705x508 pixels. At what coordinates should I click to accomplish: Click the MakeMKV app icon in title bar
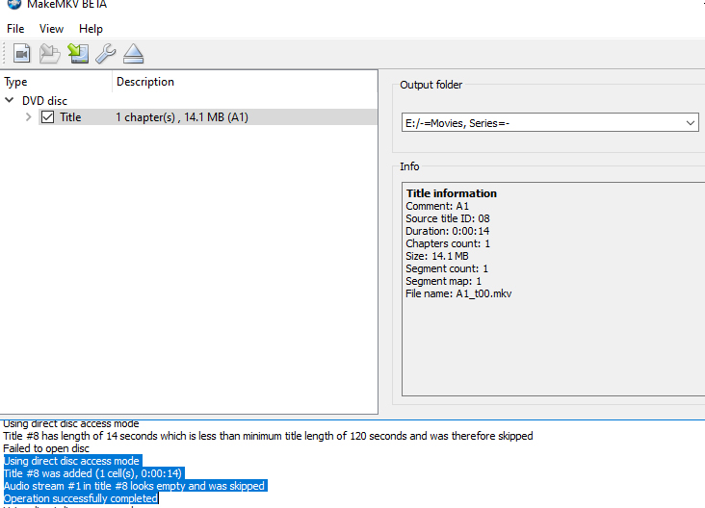click(13, 5)
